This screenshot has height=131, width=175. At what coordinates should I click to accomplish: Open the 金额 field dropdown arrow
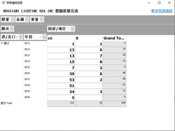[x=27, y=19]
